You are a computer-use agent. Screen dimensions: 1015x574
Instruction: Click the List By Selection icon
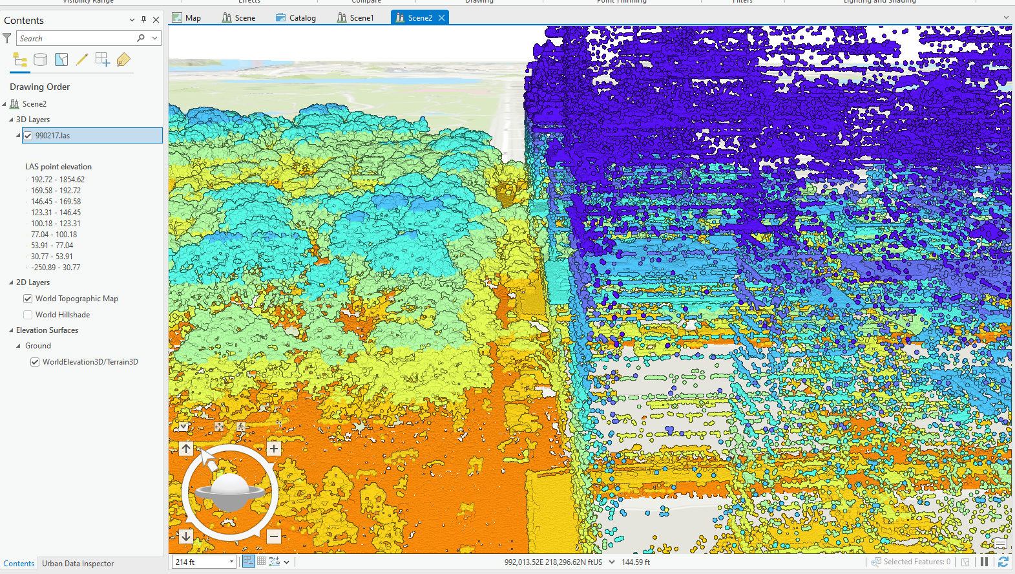[x=61, y=60]
